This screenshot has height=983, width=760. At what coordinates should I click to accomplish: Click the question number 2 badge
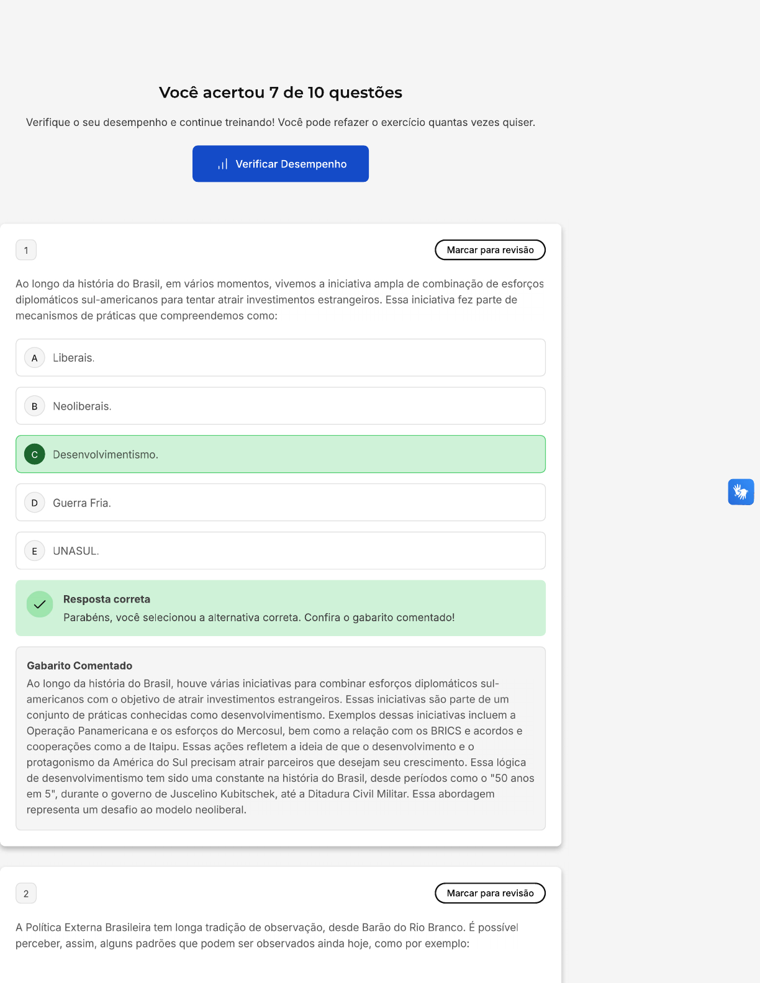point(26,894)
